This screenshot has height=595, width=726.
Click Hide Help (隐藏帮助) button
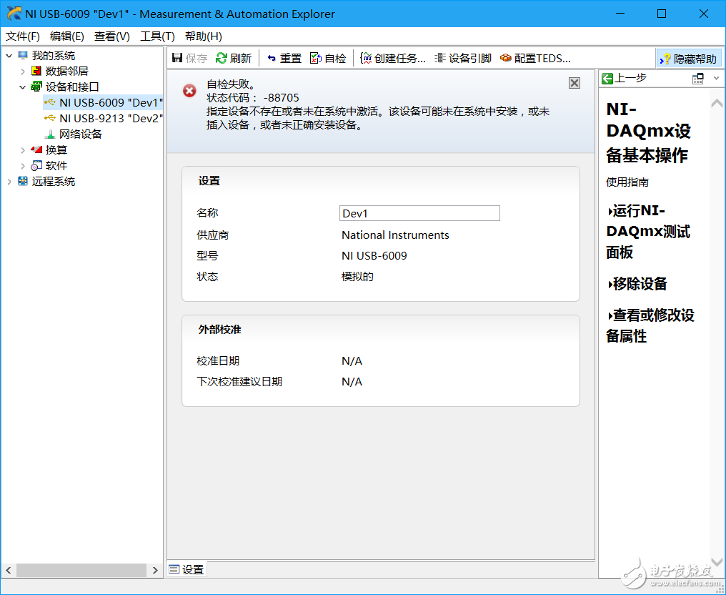[689, 59]
